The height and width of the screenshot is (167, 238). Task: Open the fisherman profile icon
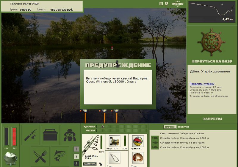tap(70, 135)
